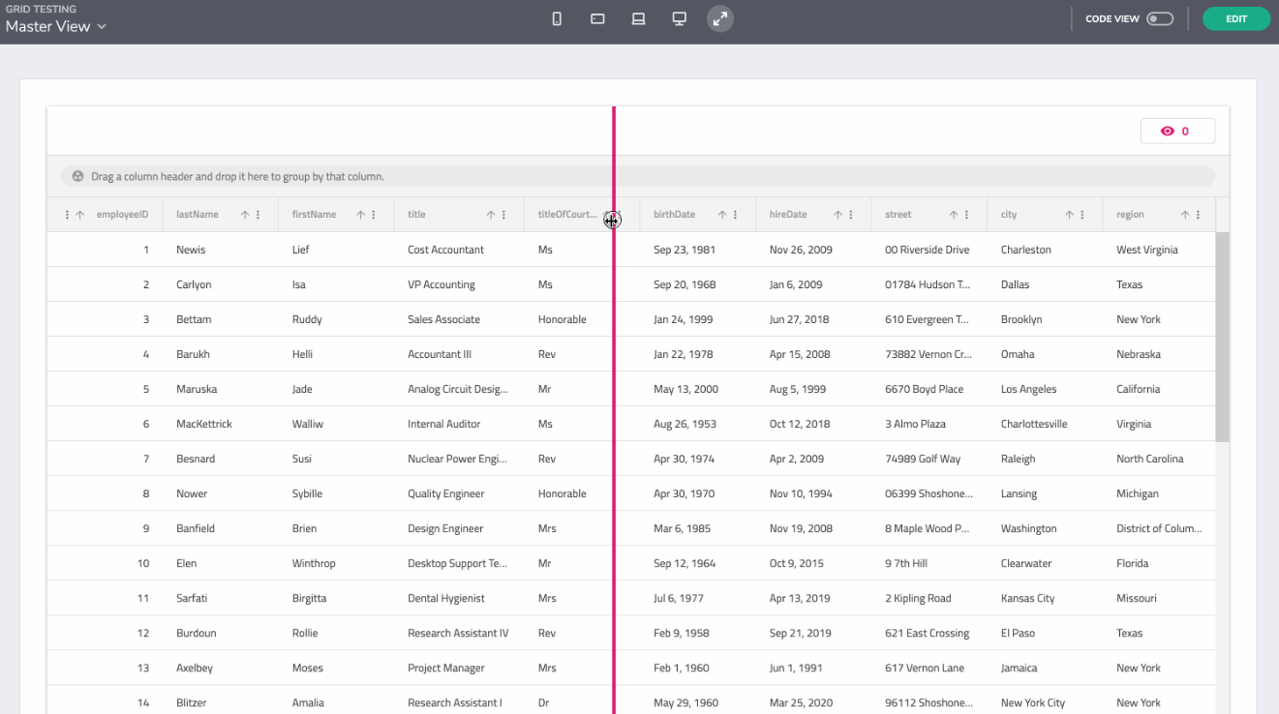Click the sort arrow on birthDate column

click(724, 214)
